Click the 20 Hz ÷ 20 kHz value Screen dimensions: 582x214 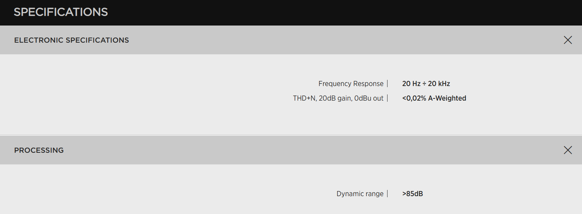tap(426, 84)
